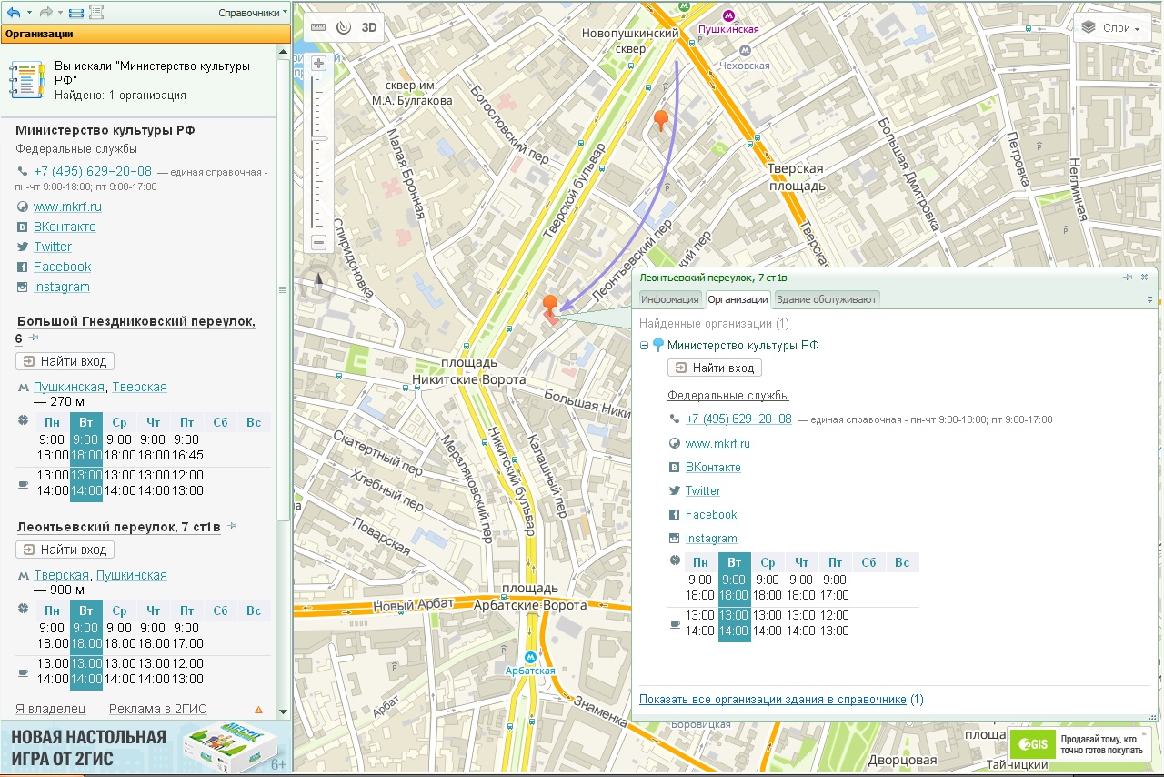The height and width of the screenshot is (777, 1164).
Task: Click the Пушкинская metro link in sidebar
Action: pyautogui.click(x=69, y=387)
